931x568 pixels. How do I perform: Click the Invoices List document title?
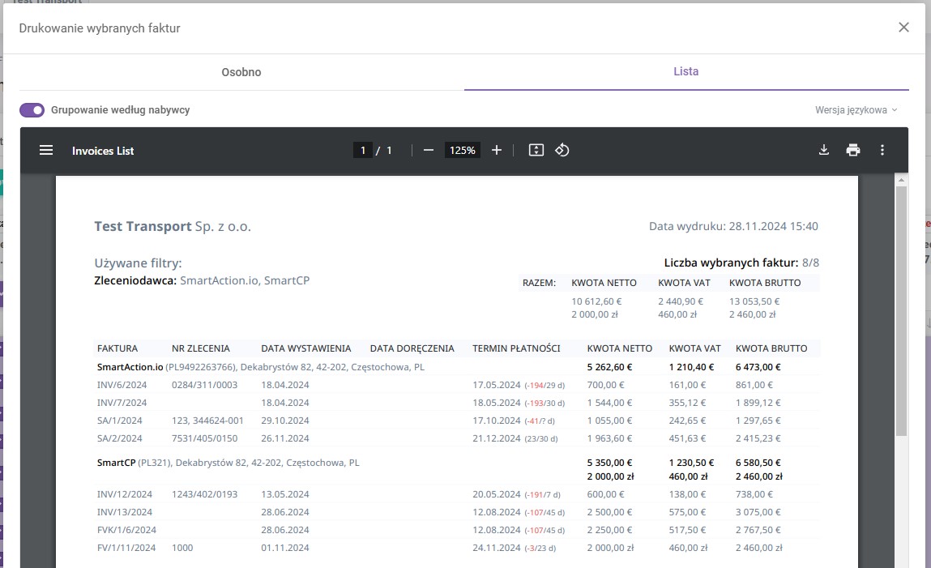coord(103,151)
